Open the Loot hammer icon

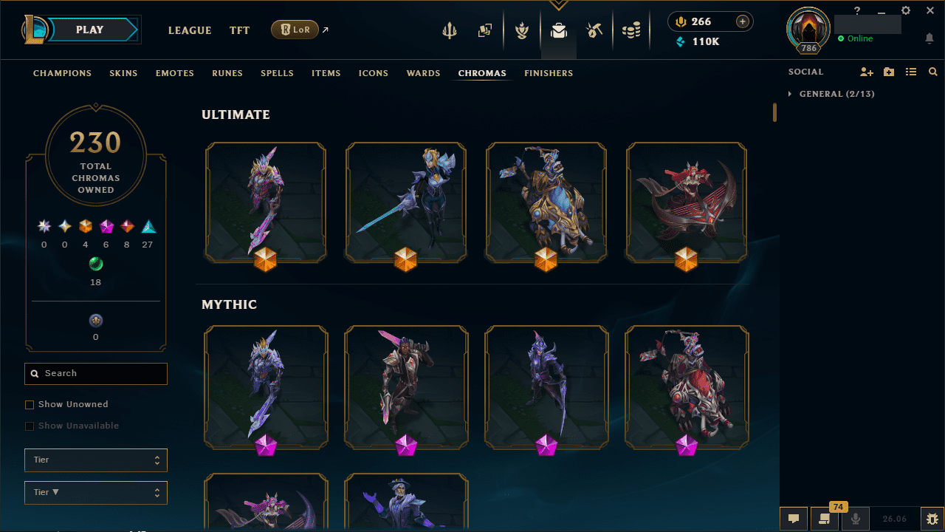594,30
